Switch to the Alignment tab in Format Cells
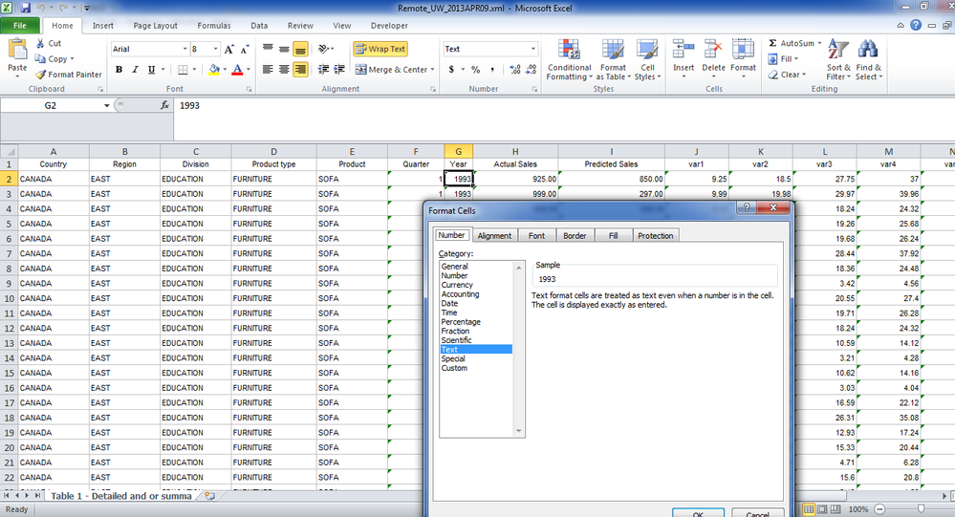 coord(494,235)
